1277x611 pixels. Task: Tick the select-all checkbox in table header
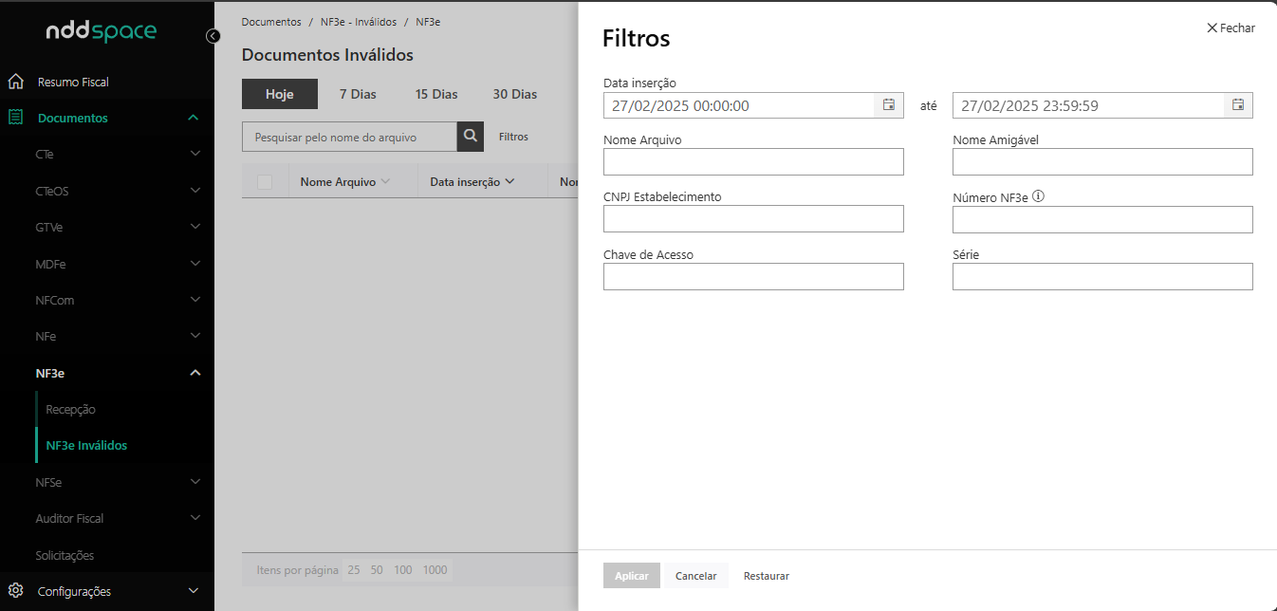265,182
